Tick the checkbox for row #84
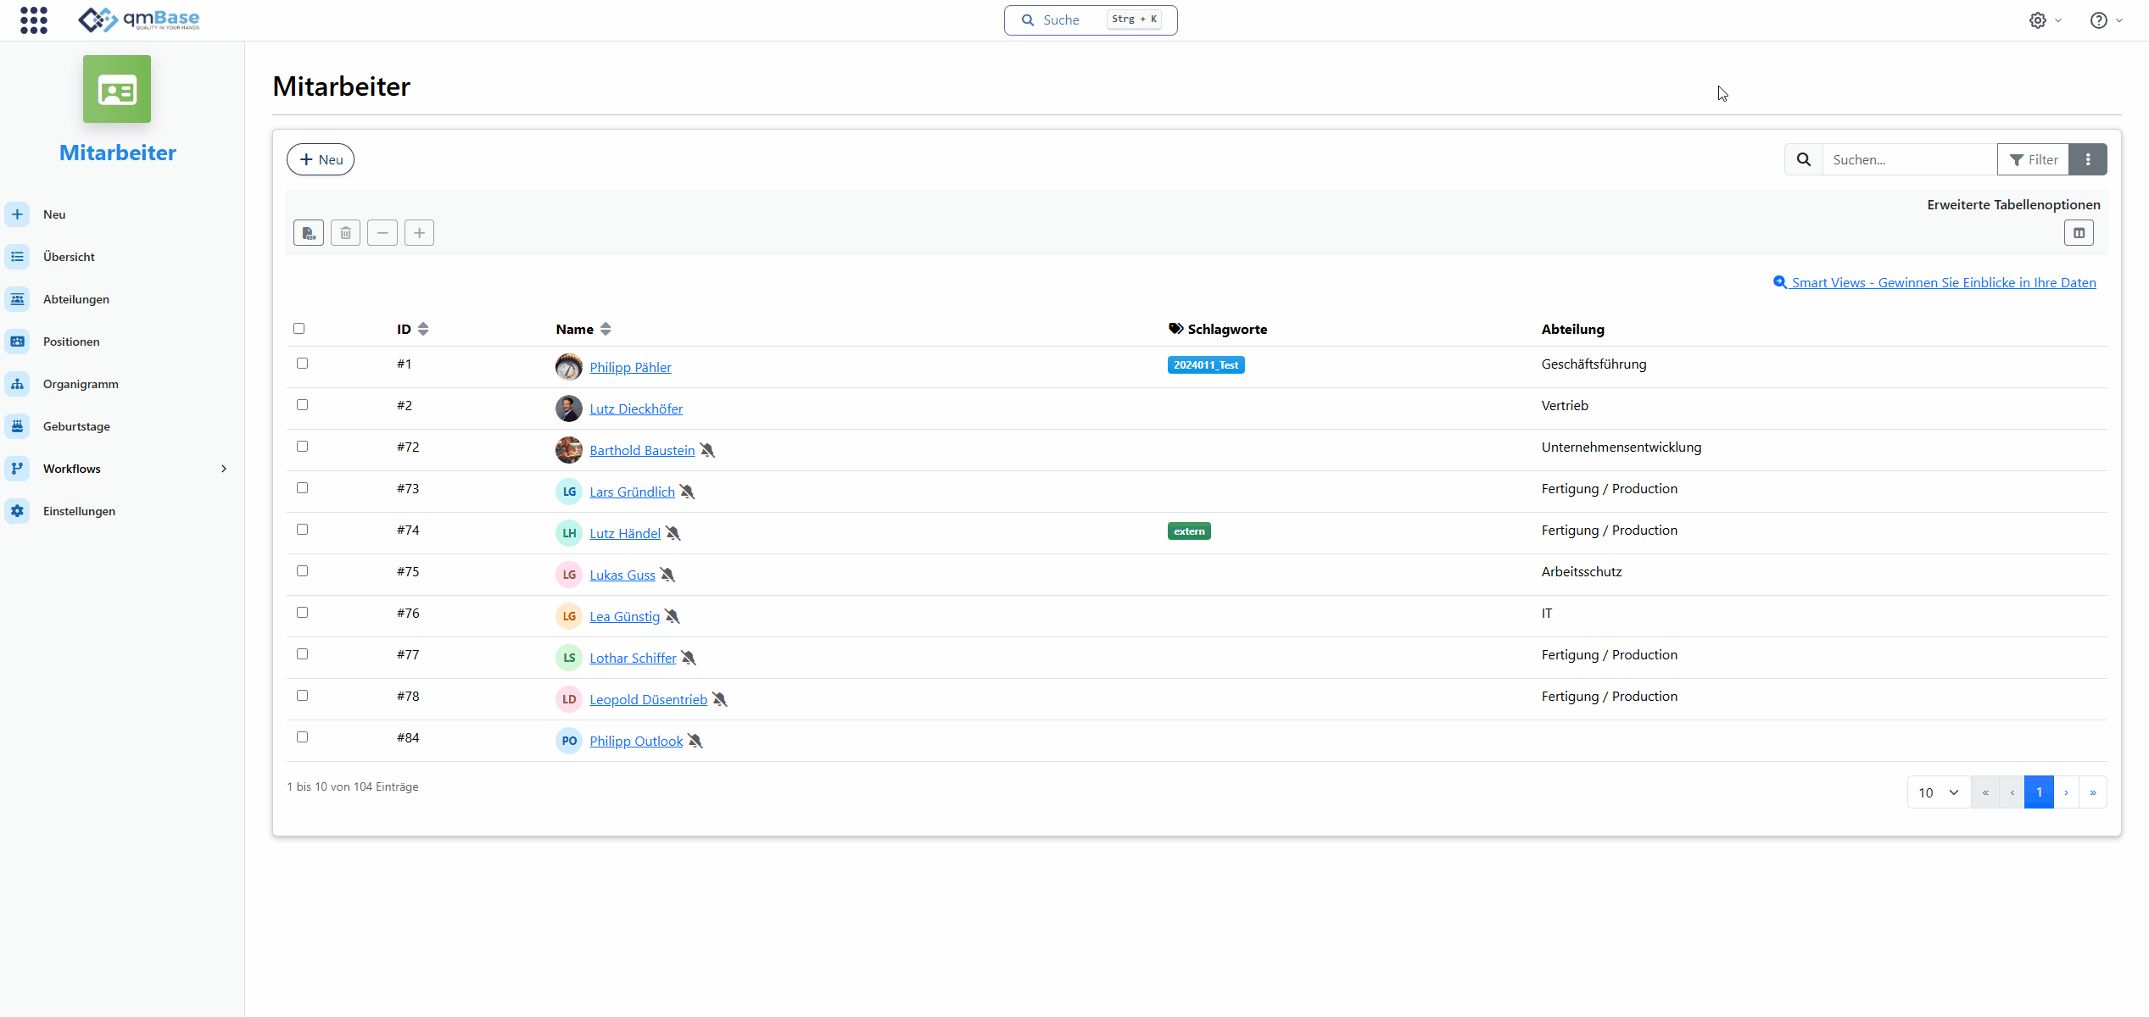 coord(302,737)
